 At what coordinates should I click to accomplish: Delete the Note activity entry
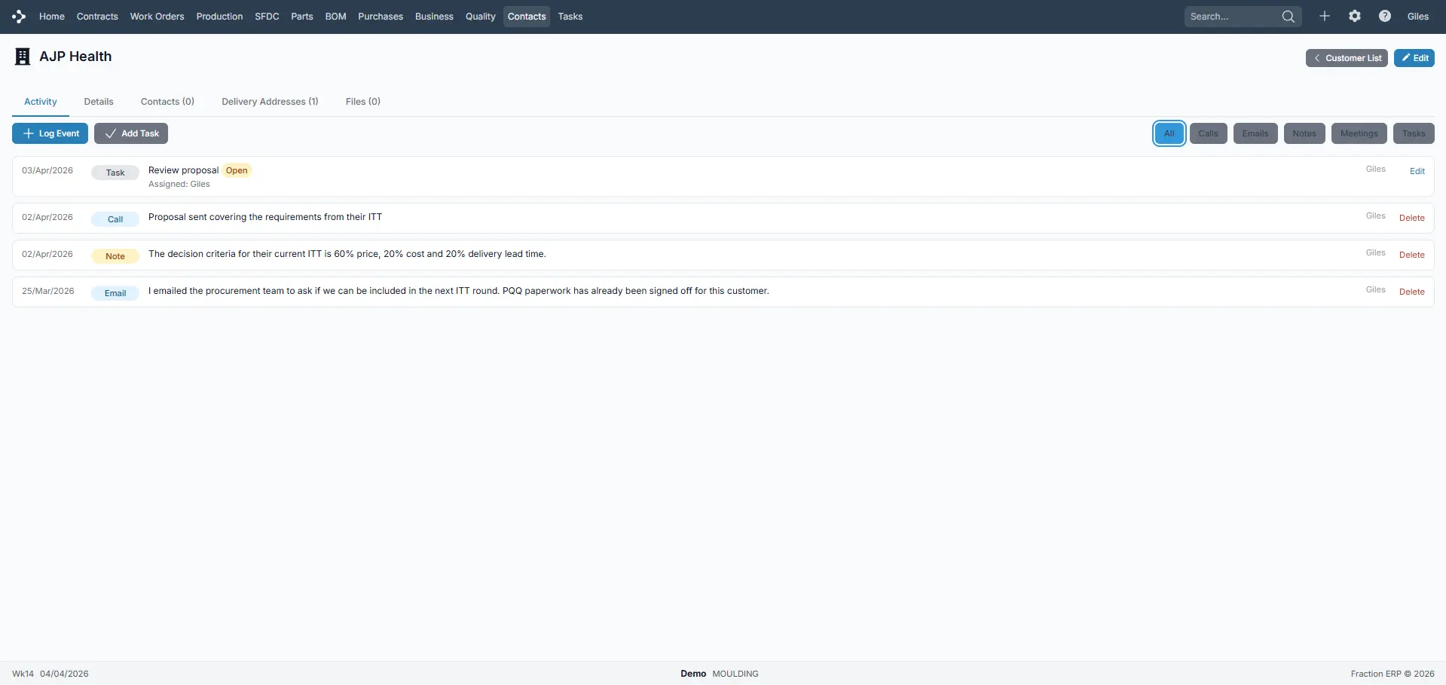pyautogui.click(x=1411, y=255)
